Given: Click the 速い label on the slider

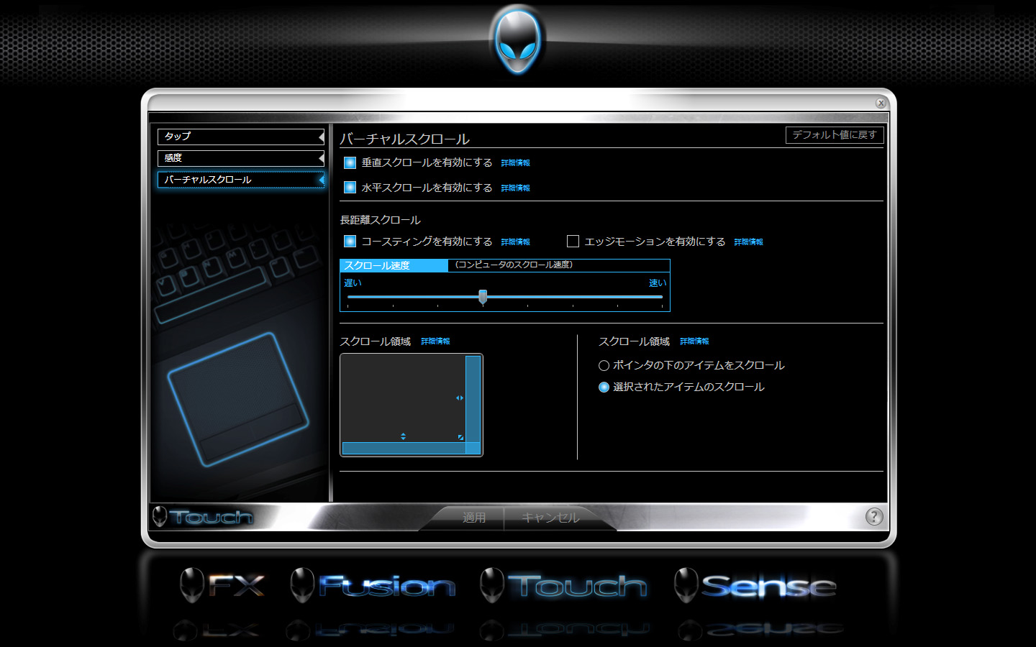Looking at the screenshot, I should click(x=658, y=283).
